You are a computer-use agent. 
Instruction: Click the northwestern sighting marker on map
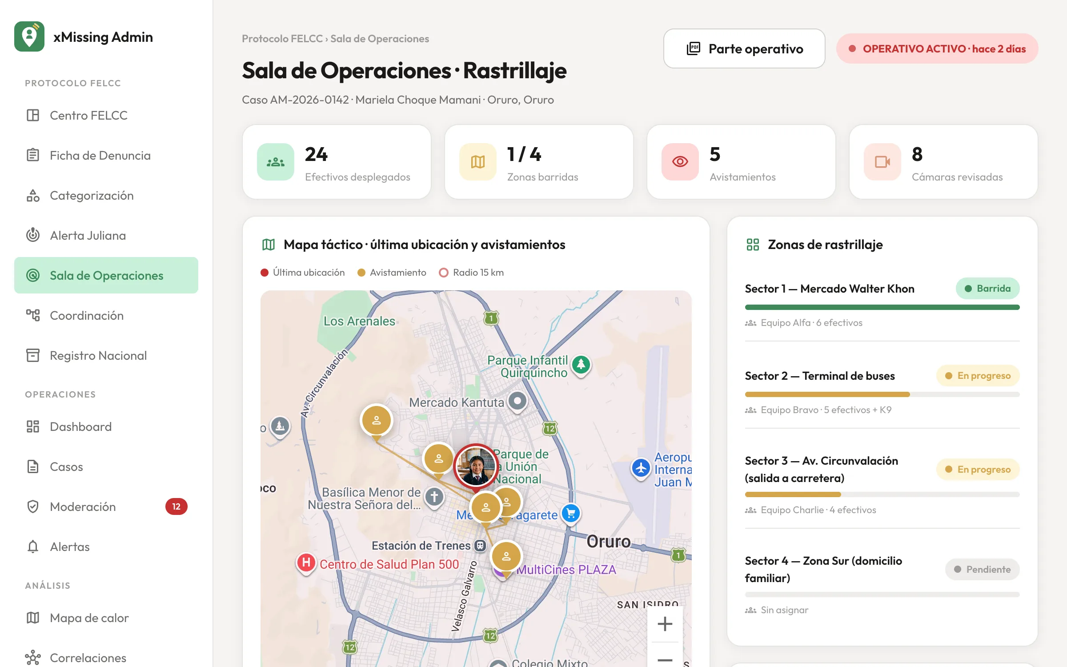[377, 421]
